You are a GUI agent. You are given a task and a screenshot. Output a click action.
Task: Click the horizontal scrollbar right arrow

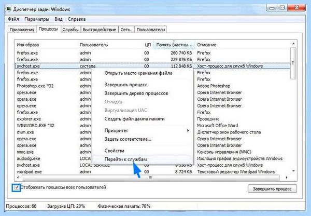pos(287,178)
